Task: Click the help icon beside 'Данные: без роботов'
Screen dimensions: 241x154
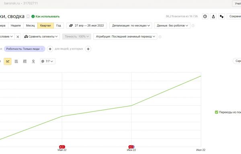Action: click(193, 26)
